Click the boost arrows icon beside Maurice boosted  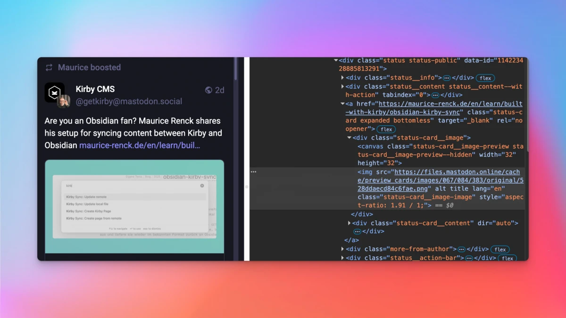(49, 67)
